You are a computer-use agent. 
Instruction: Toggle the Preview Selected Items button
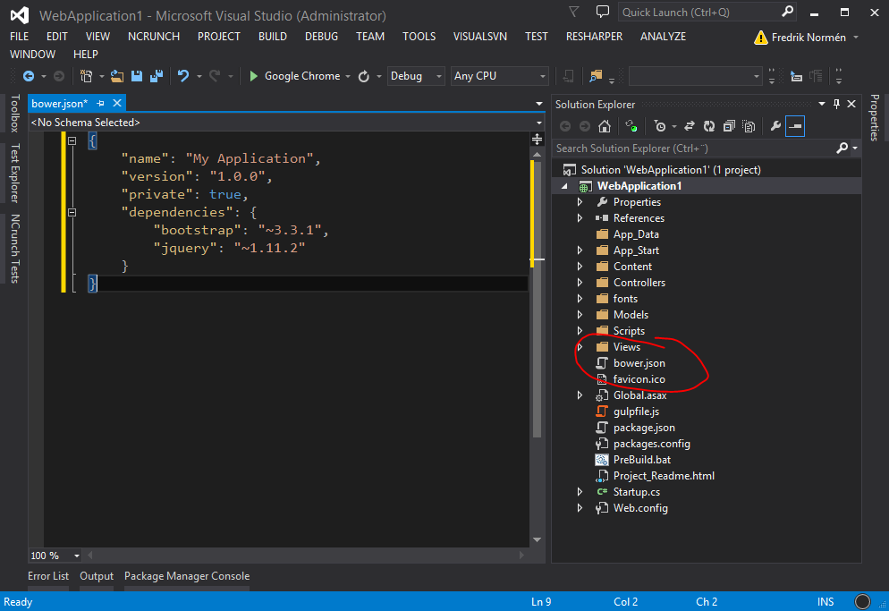(x=795, y=126)
